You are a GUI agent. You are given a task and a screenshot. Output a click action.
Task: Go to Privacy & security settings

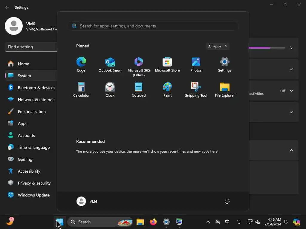pos(31,183)
